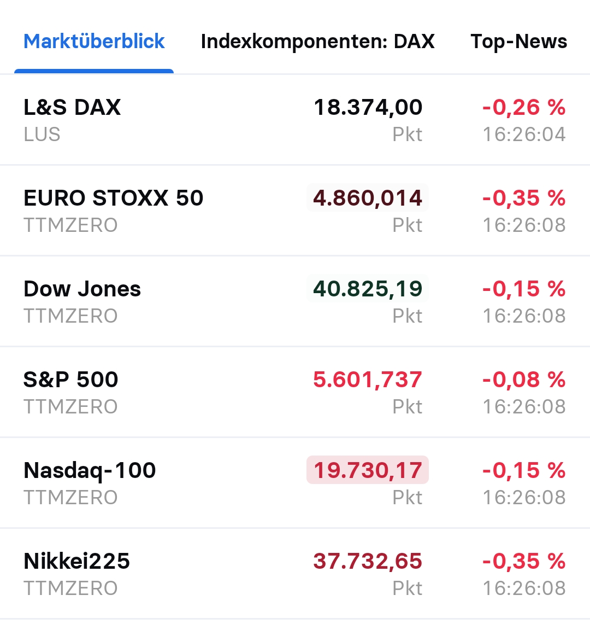This screenshot has width=590, height=624.
Task: Tap the Nikkei225 value 37.732,65
Action: click(368, 561)
